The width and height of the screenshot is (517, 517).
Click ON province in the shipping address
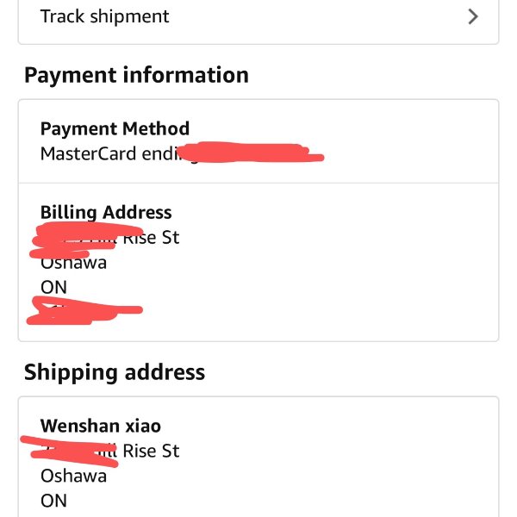53,500
